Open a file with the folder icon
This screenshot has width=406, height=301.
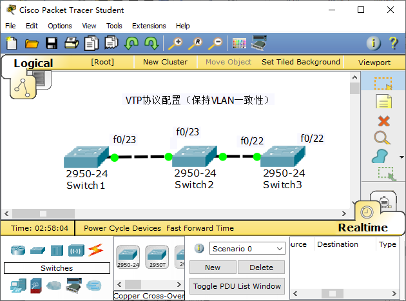(32, 44)
